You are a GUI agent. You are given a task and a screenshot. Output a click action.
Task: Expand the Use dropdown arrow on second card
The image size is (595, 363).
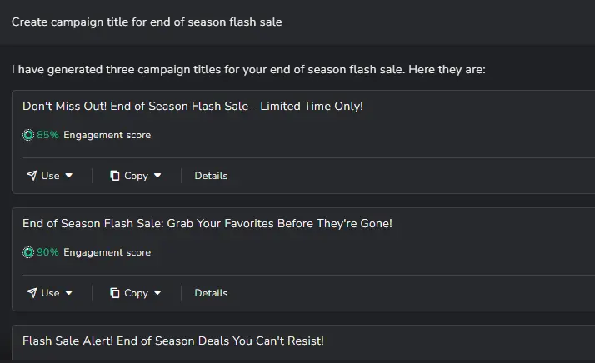pos(68,292)
